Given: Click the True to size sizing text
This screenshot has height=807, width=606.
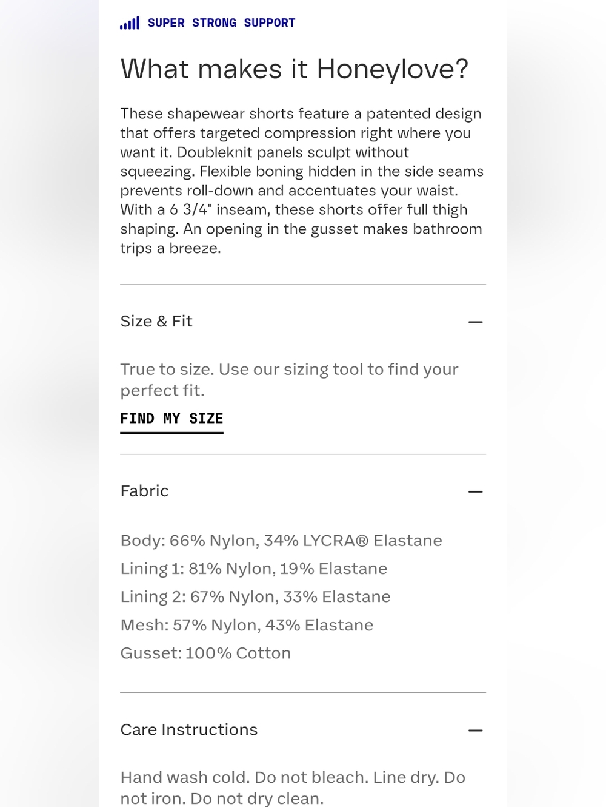Looking at the screenshot, I should click(289, 370).
